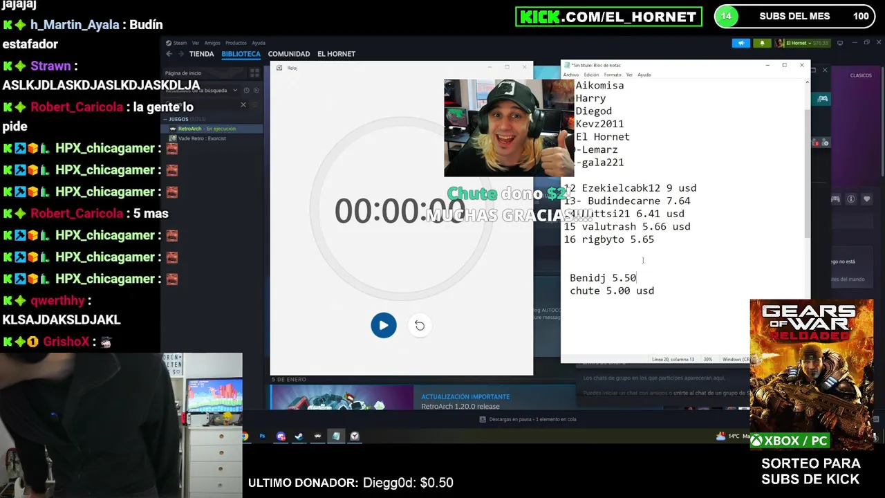Open Ver menu in Notepad
The width and height of the screenshot is (885, 498).
click(629, 75)
